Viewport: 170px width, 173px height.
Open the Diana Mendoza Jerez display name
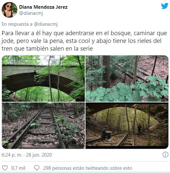(x=43, y=7)
